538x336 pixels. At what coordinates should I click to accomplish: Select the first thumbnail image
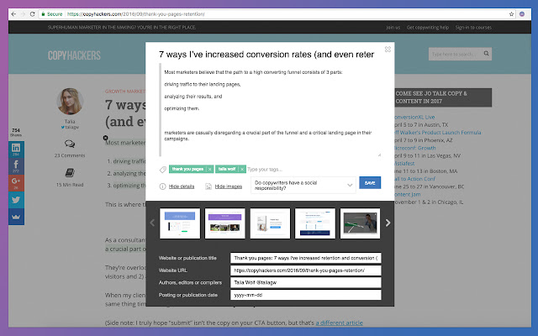180,223
